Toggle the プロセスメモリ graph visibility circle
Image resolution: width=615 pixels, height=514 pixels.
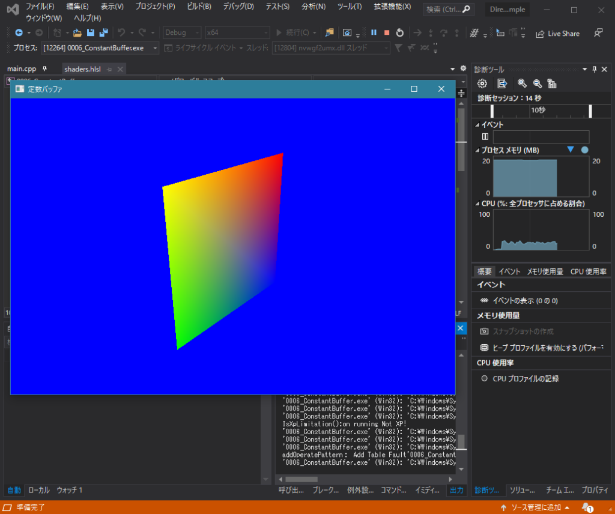583,150
